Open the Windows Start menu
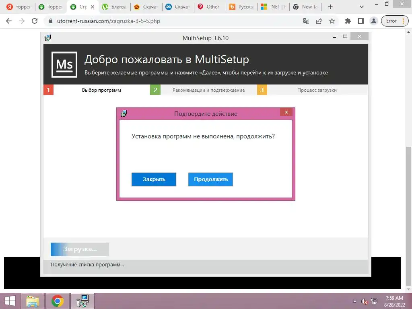 10,301
